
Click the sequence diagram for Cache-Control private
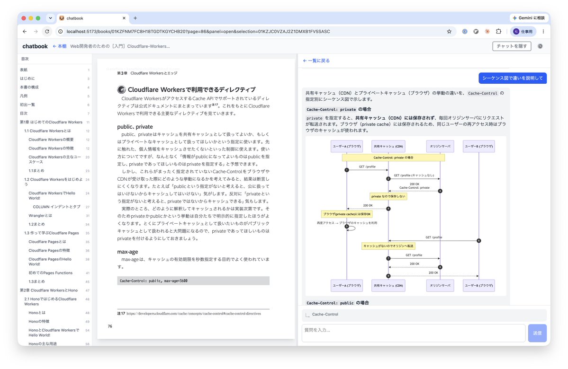pyautogui.click(x=406, y=216)
